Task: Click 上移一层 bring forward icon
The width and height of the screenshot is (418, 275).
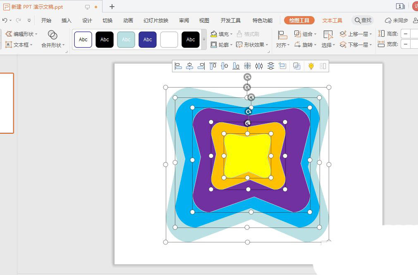Action: [343, 34]
